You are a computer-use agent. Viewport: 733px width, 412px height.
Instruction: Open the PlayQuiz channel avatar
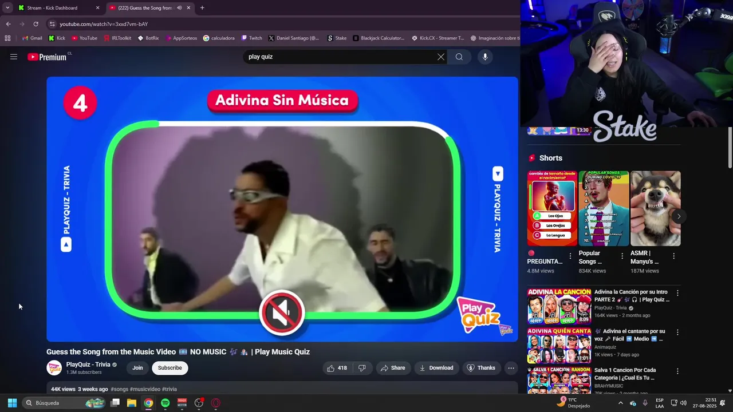[54, 368]
